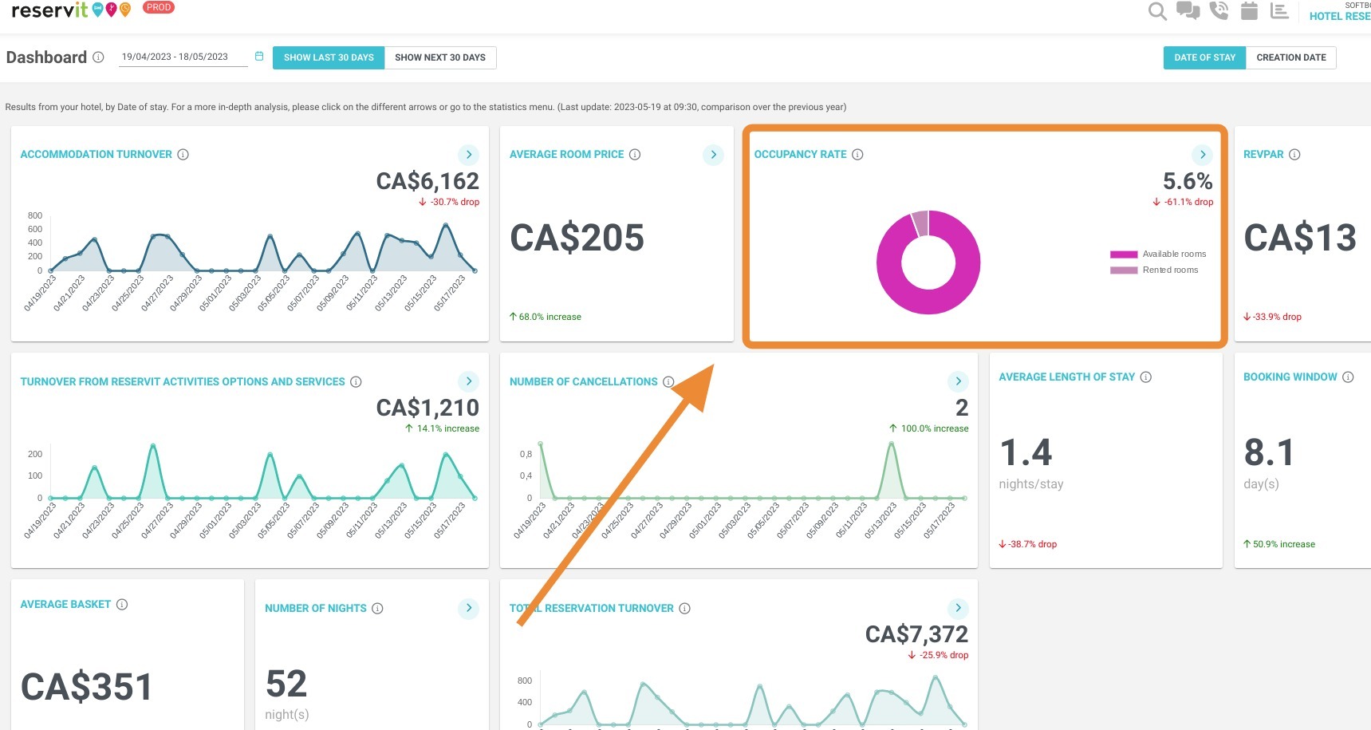1371x730 pixels.
Task: Switch to Date of Stay view
Action: pos(1204,57)
